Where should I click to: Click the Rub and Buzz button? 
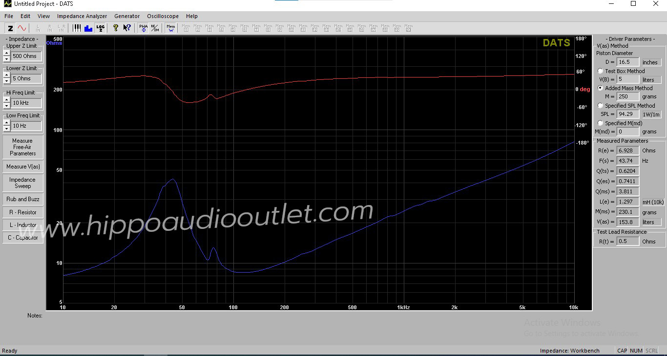23,199
